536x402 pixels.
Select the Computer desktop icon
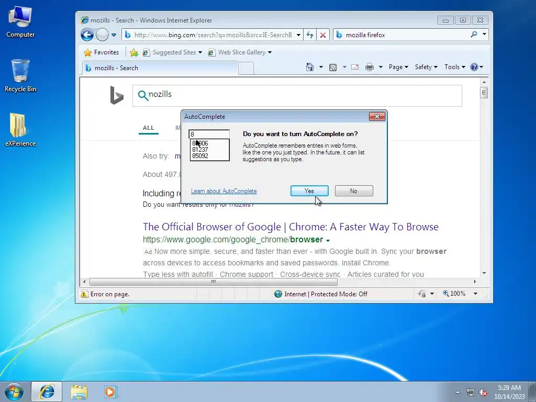coord(20,22)
